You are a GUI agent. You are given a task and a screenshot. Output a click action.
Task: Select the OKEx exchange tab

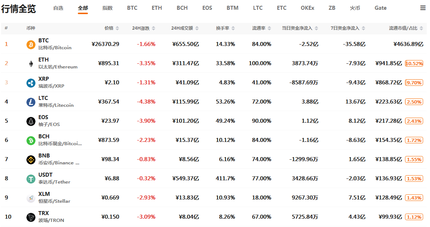point(307,8)
